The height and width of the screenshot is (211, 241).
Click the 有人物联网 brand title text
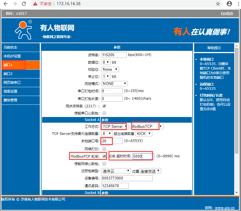(57, 28)
